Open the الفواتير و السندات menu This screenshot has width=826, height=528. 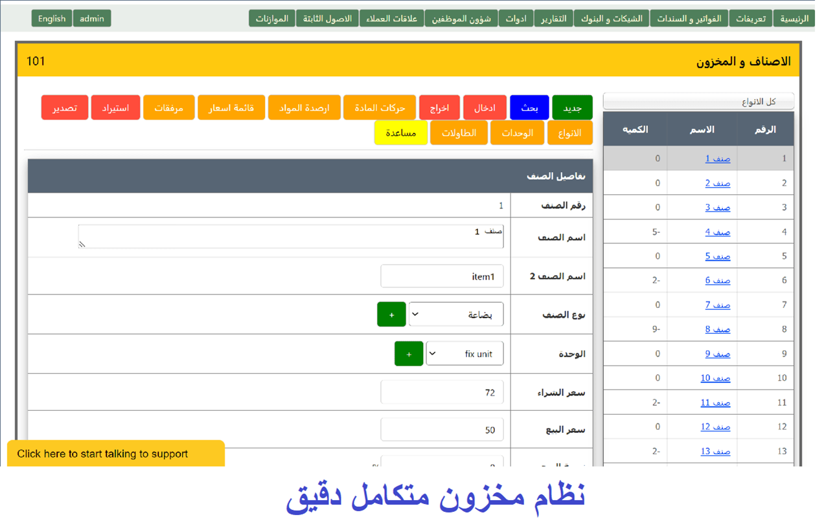[x=689, y=19]
